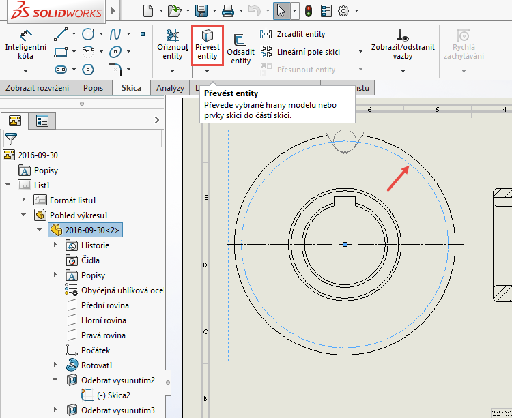Open a file with folder icon

[x=174, y=11]
